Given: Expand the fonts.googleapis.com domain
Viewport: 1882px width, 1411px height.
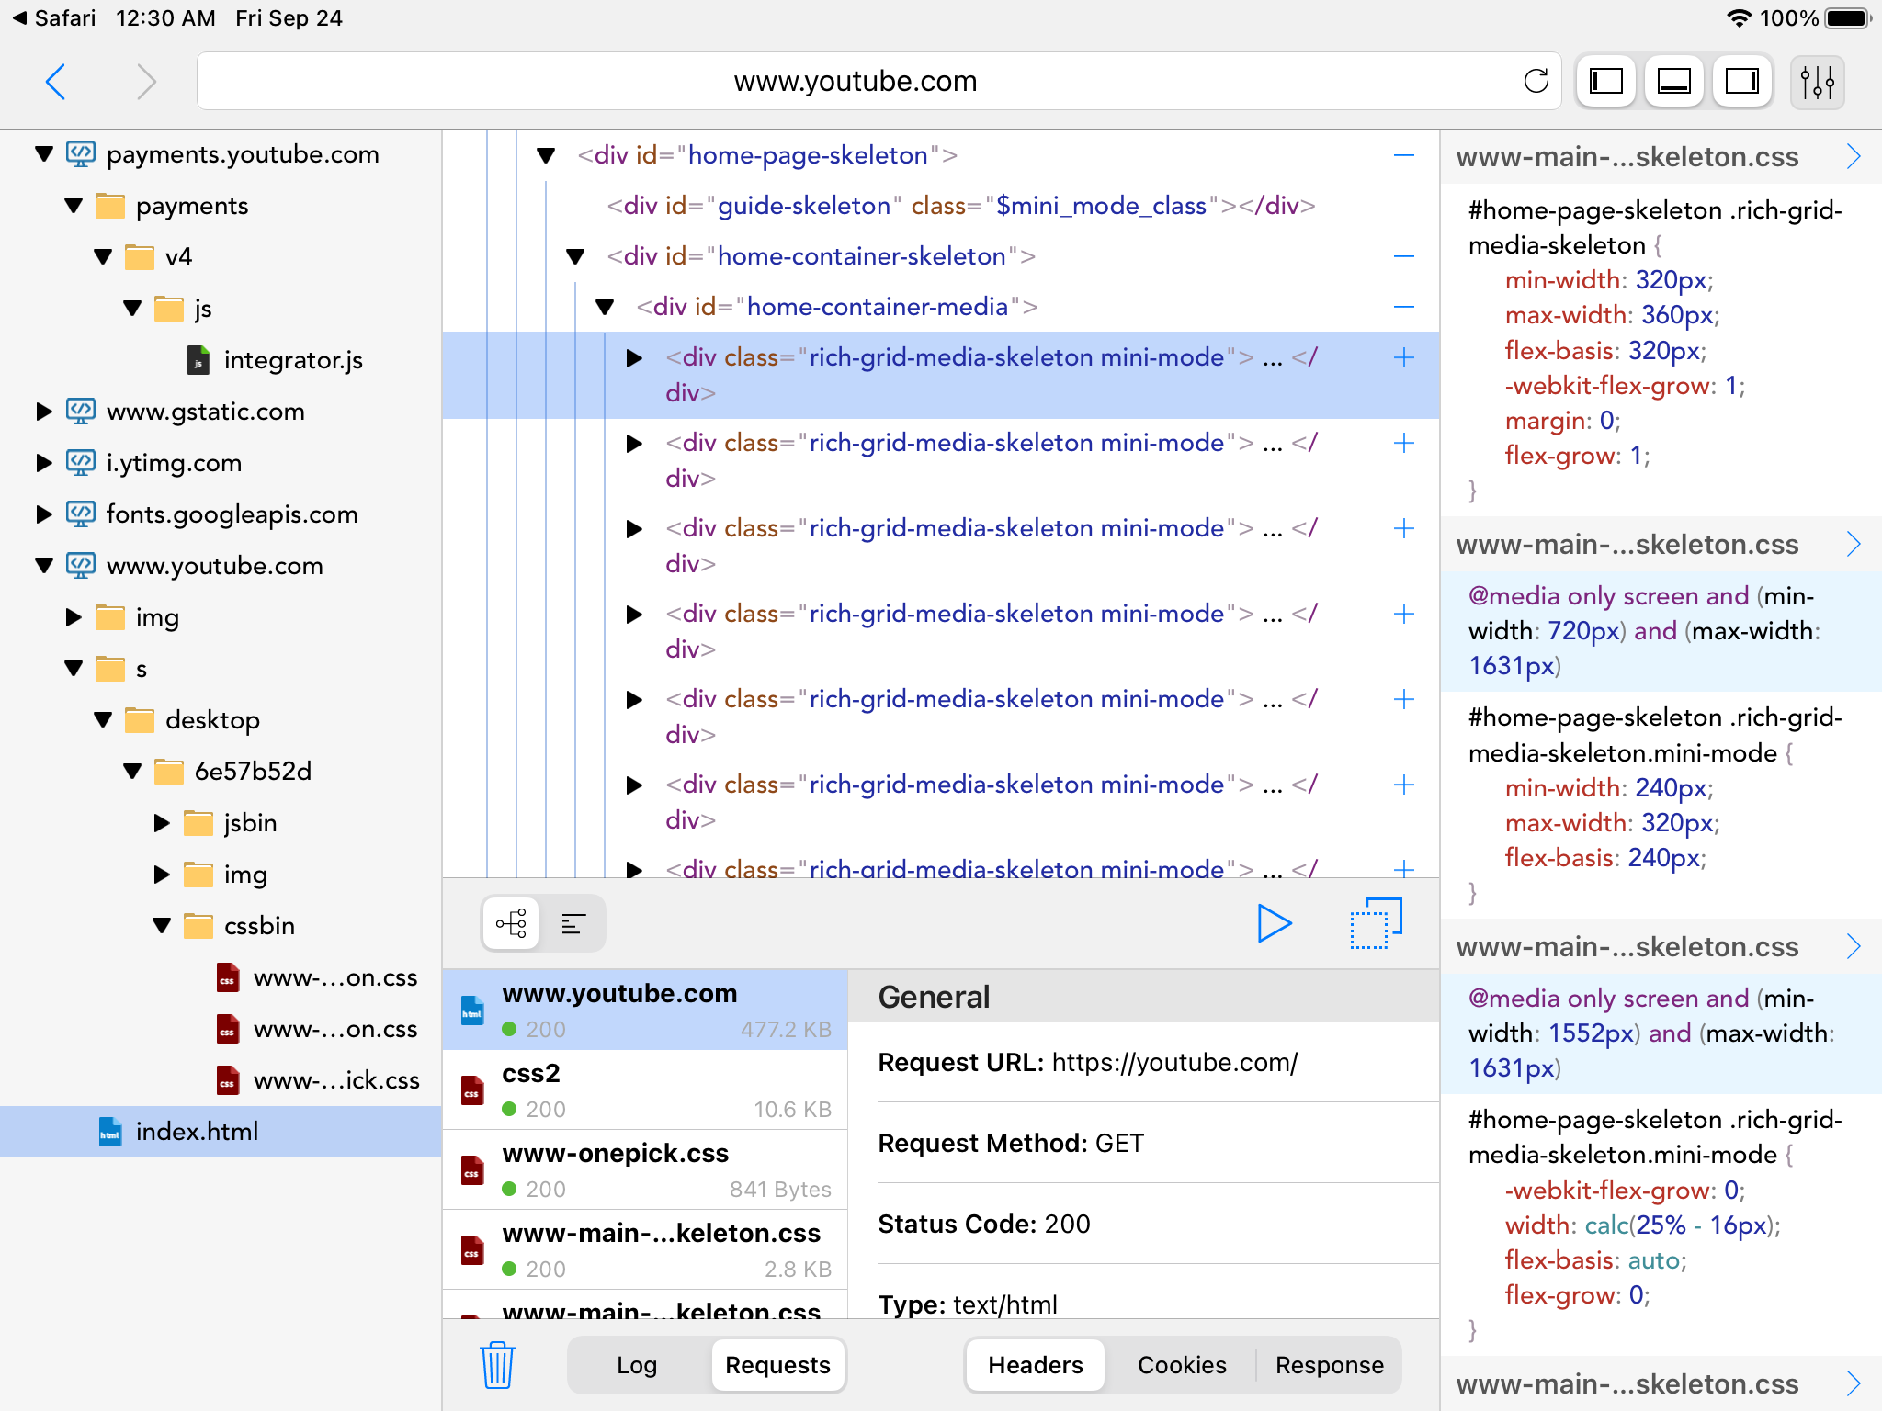Looking at the screenshot, I should pos(43,514).
